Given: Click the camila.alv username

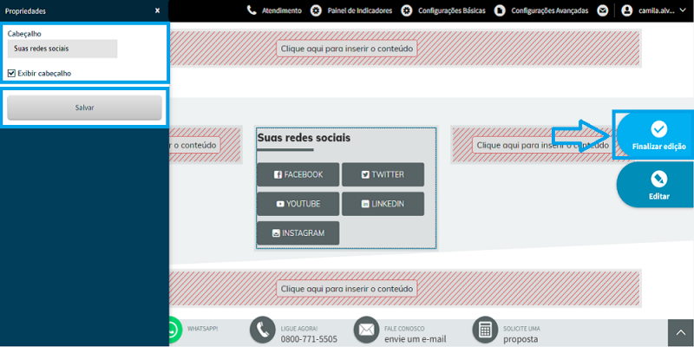Looking at the screenshot, I should coord(657,10).
